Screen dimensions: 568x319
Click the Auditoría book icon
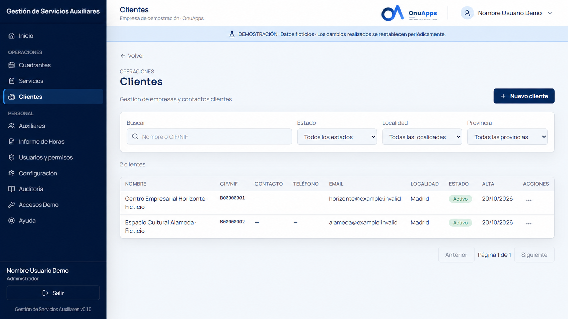[x=12, y=189]
